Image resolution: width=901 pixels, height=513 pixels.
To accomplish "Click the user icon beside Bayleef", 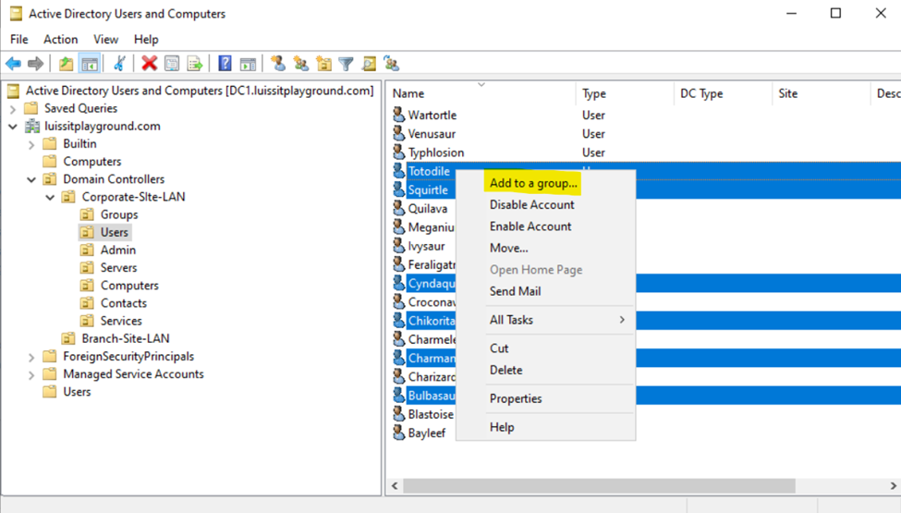I will [399, 433].
